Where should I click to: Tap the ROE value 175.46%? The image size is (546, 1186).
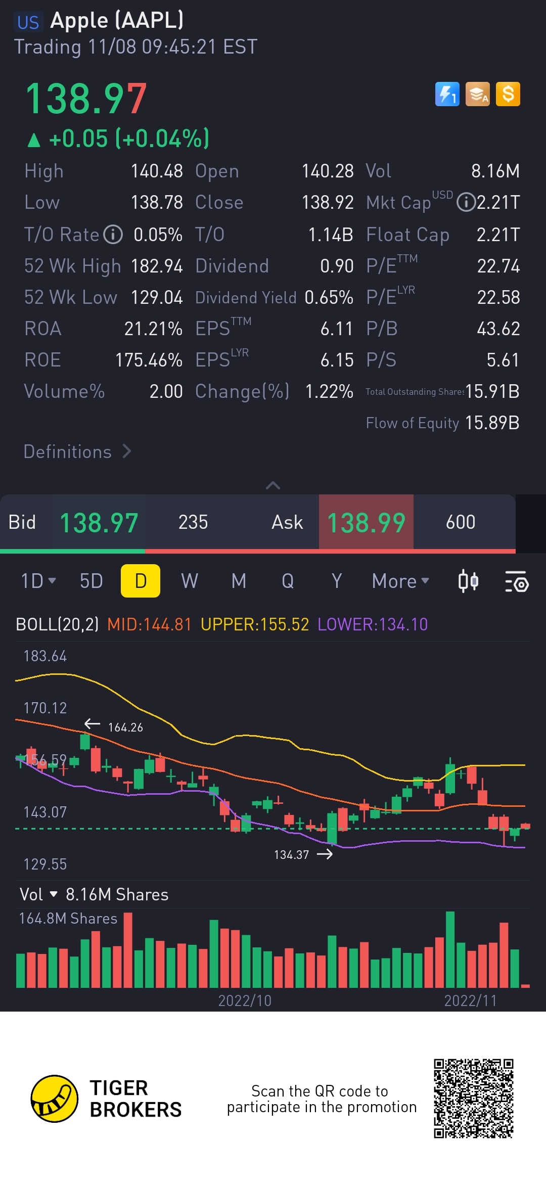coord(149,360)
